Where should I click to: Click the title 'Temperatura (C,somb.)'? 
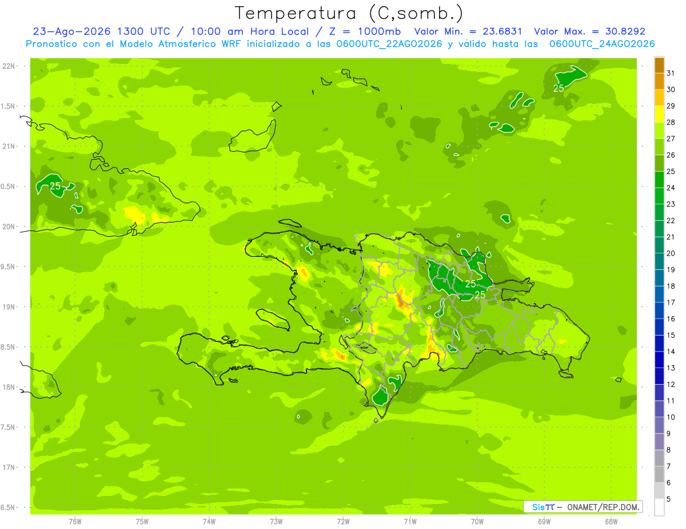tap(349, 13)
